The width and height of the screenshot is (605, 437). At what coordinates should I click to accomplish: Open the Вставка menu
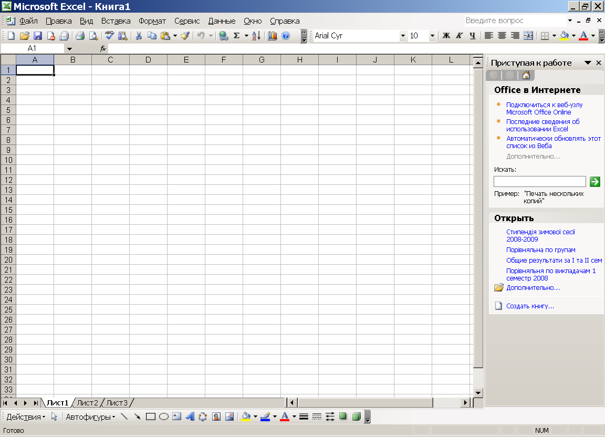click(x=116, y=21)
